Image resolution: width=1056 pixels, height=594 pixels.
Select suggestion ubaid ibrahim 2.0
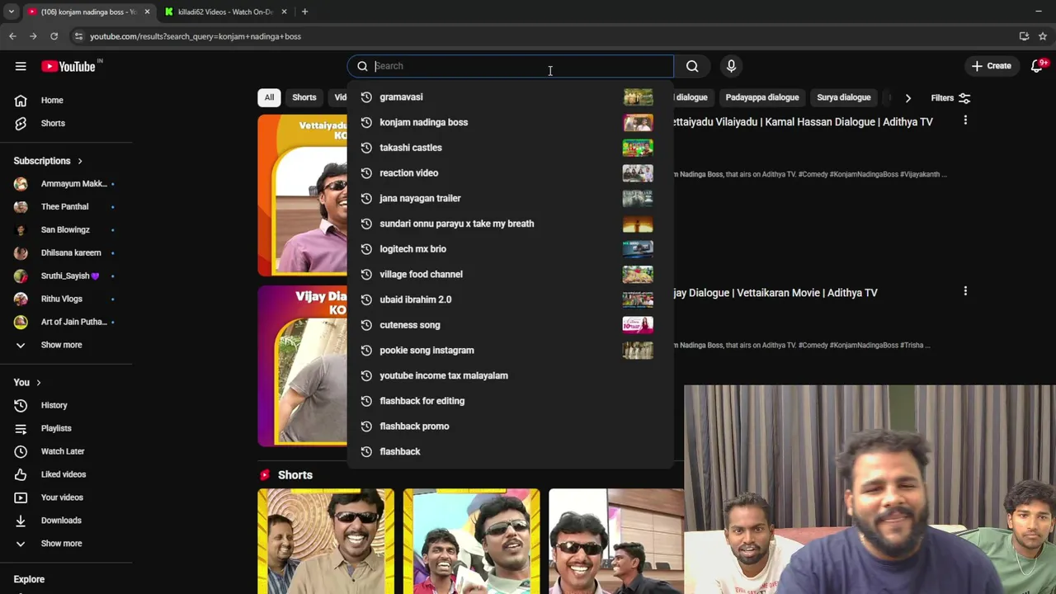pos(510,299)
